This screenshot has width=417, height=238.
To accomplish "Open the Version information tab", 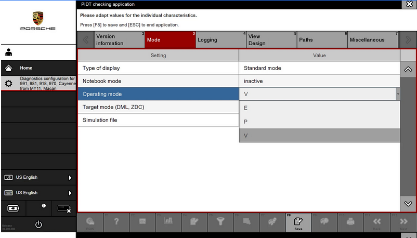I will click(119, 40).
